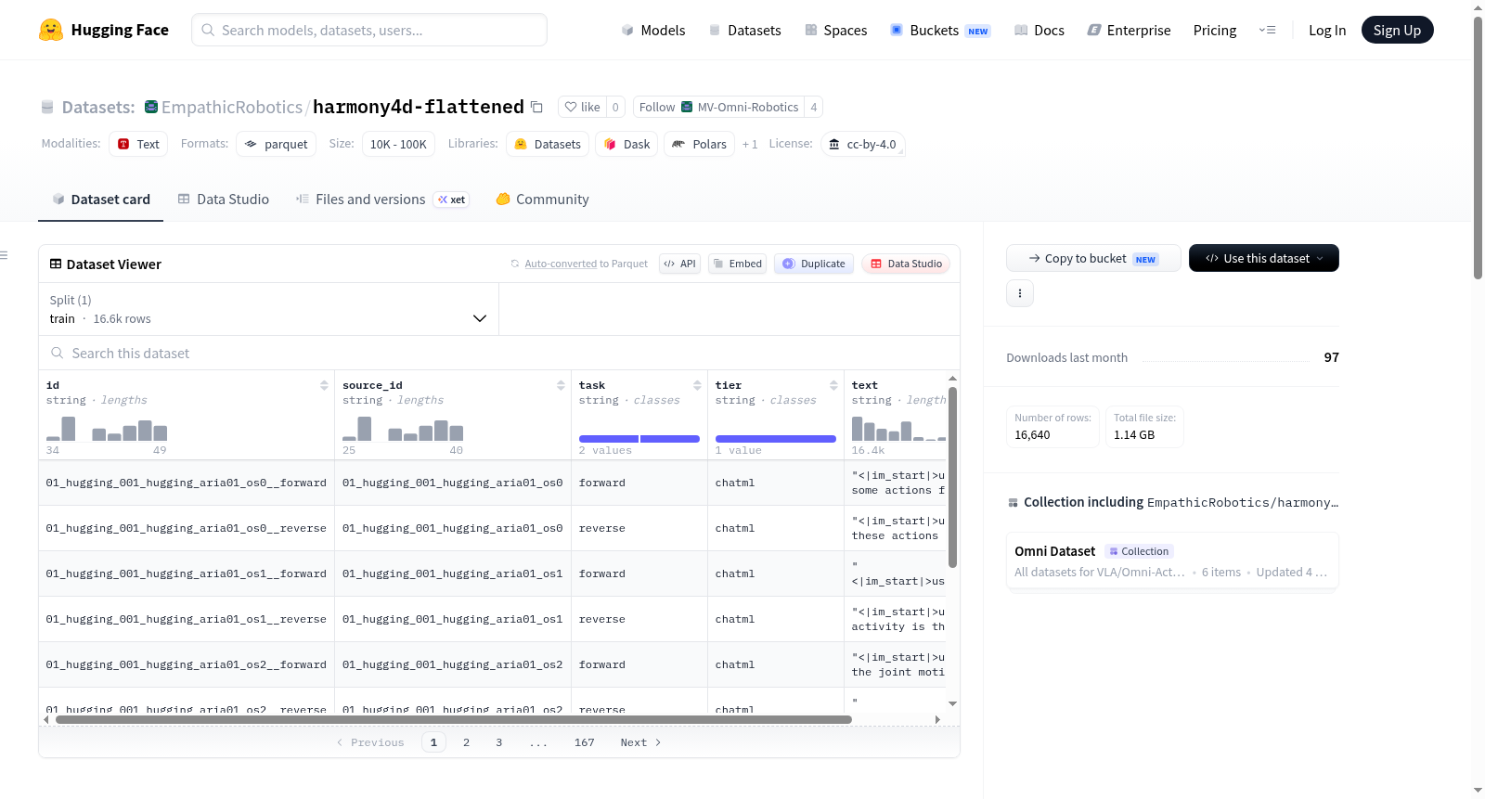Click the search magnifier in the dataset viewer
This screenshot has height=799, width=1485.
coord(58,353)
